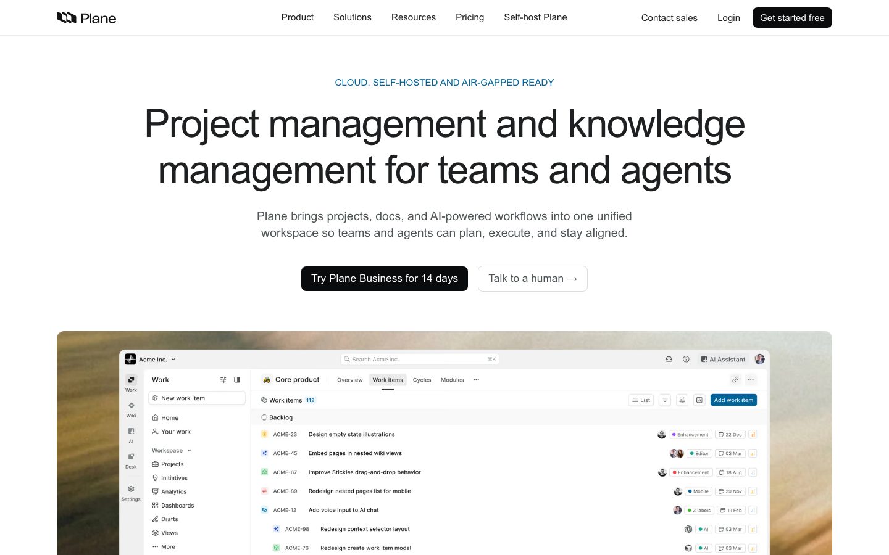Open the 22 Dec date on ACME-23

point(730,435)
